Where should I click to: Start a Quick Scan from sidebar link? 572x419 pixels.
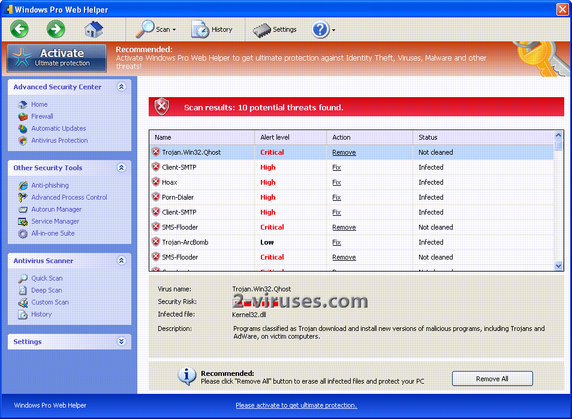tap(47, 278)
